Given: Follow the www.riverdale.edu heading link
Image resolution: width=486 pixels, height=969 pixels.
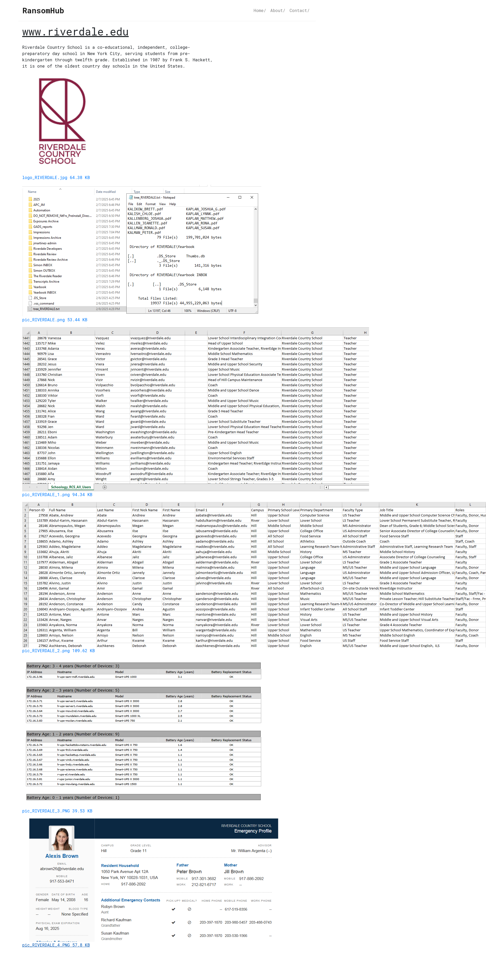Looking at the screenshot, I should click(75, 32).
